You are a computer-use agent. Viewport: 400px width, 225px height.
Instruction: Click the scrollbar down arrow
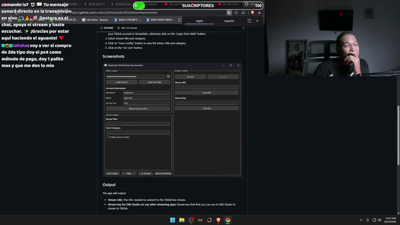pyautogui.click(x=398, y=213)
